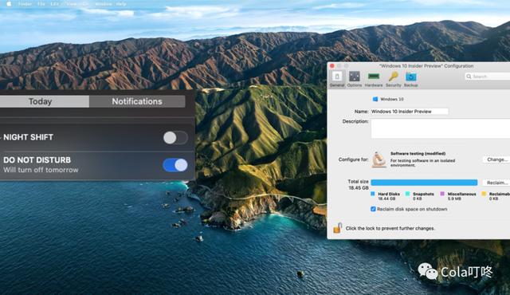
Task: Open the Backup pane in the Configuration toolbar
Action: click(411, 79)
